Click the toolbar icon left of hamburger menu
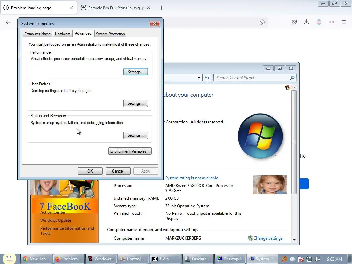 331,22
